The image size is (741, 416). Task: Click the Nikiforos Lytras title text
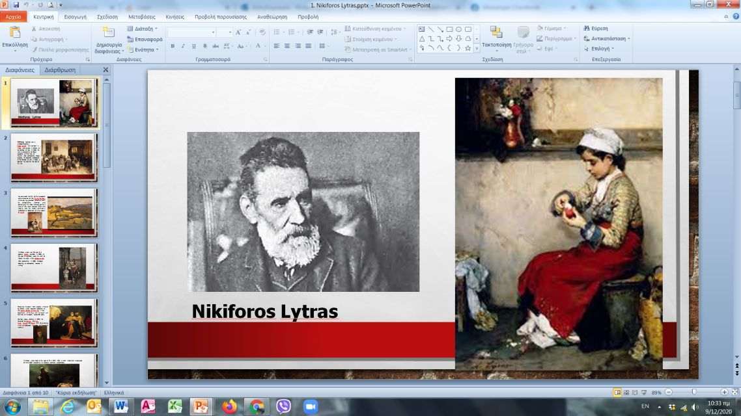pos(264,311)
